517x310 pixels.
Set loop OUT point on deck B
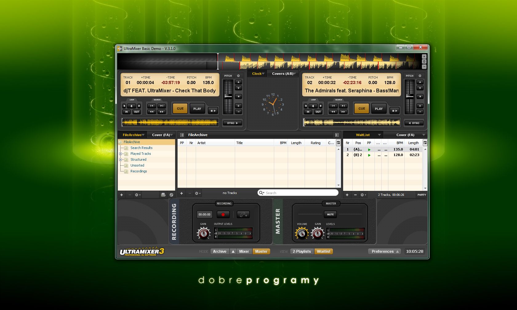click(318, 112)
